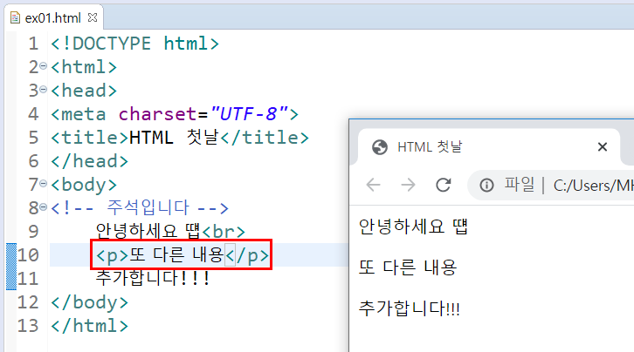634x352 pixels.
Task: Click the title tag text on line 5
Action: [174, 138]
